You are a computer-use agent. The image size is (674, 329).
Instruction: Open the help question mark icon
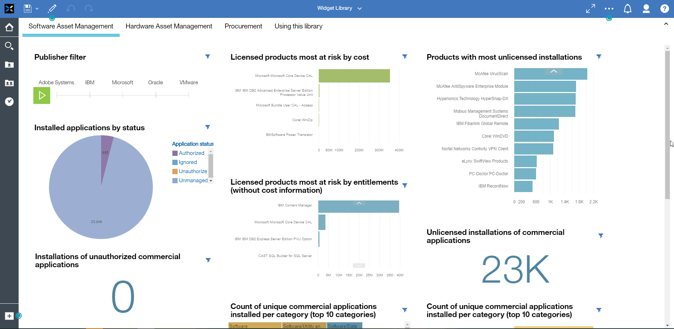(x=665, y=8)
